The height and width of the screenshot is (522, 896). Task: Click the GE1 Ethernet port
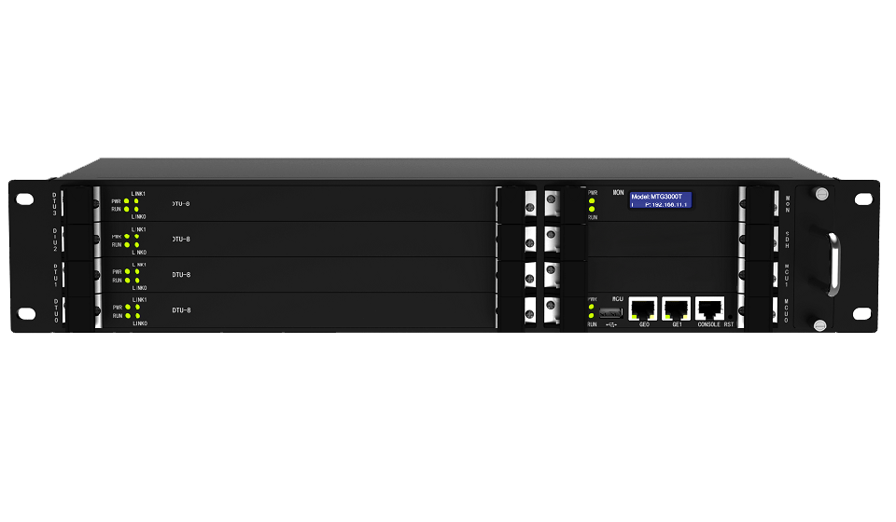[x=676, y=309]
